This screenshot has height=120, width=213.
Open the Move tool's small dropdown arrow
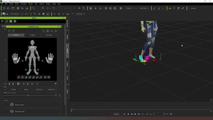(50, 9)
